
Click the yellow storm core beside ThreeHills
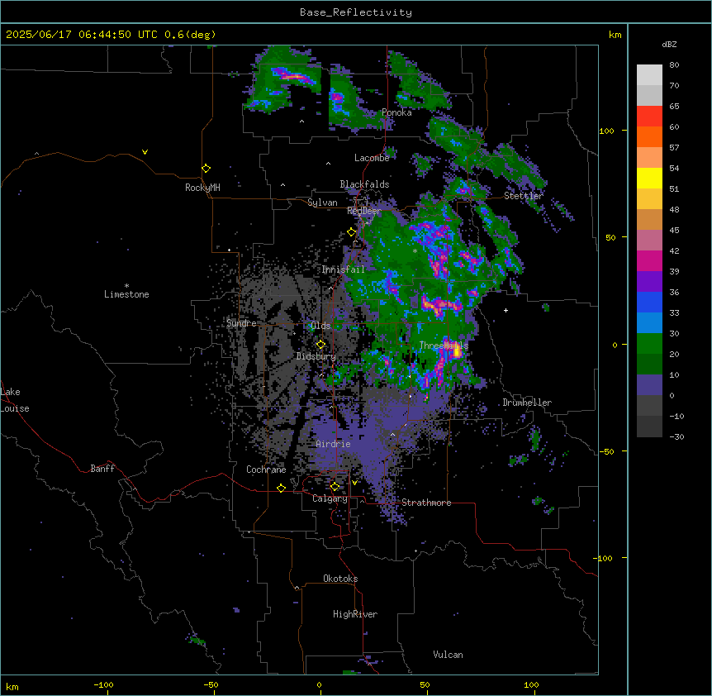(456, 350)
